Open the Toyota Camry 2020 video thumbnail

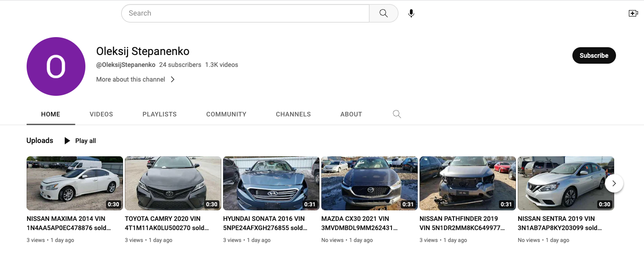[x=173, y=183]
